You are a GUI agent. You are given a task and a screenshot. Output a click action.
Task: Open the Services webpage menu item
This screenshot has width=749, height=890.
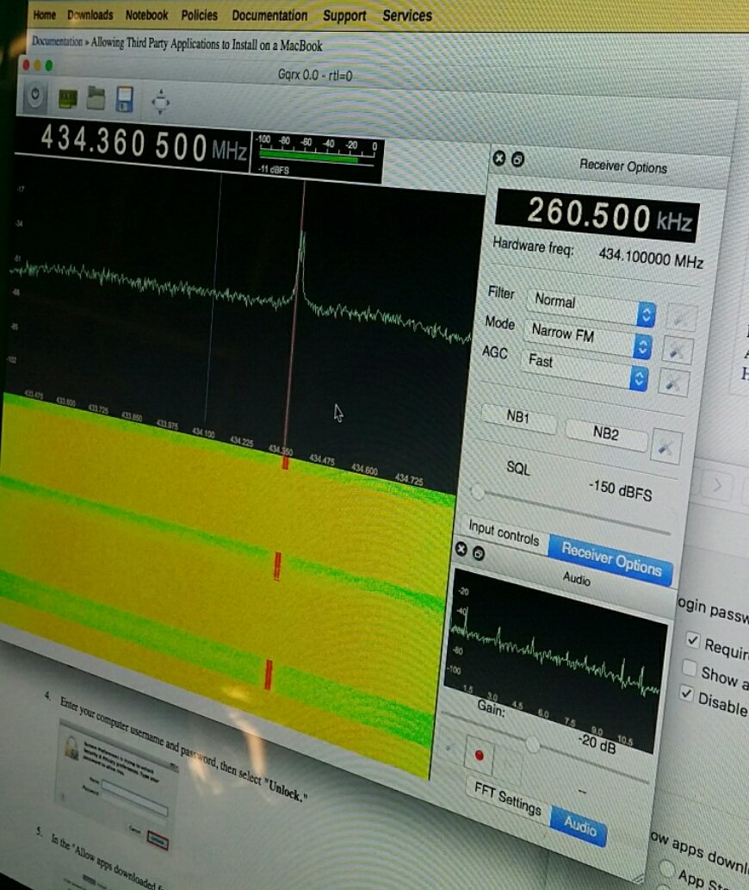407,16
